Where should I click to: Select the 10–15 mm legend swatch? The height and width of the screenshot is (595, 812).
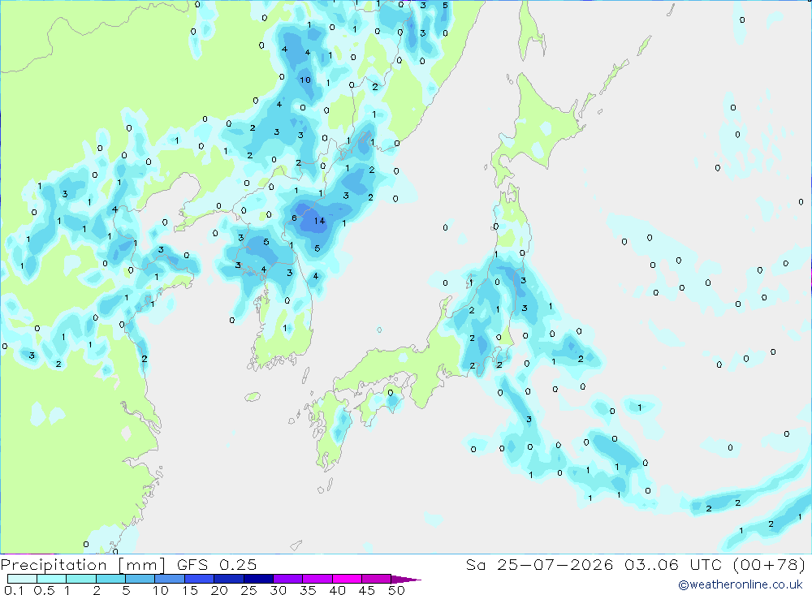[x=170, y=579]
